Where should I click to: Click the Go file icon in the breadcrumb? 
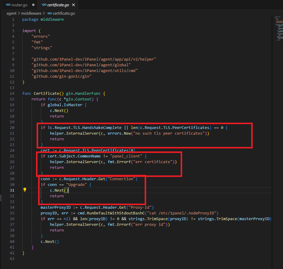[50, 13]
